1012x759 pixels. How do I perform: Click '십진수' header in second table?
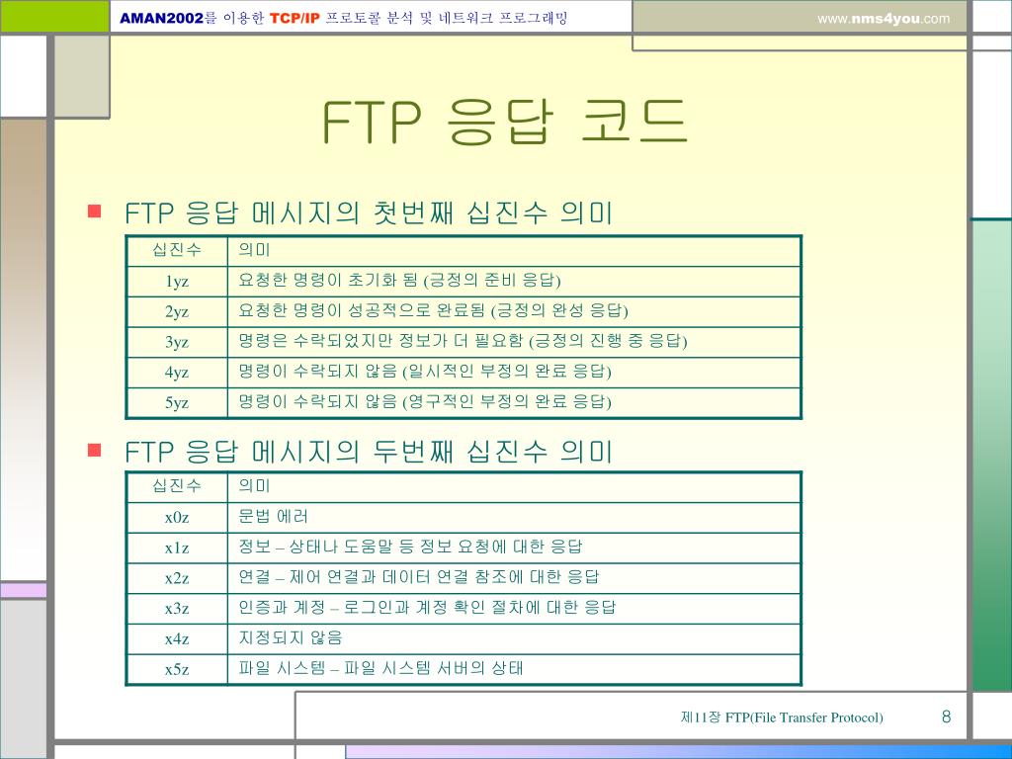click(177, 485)
